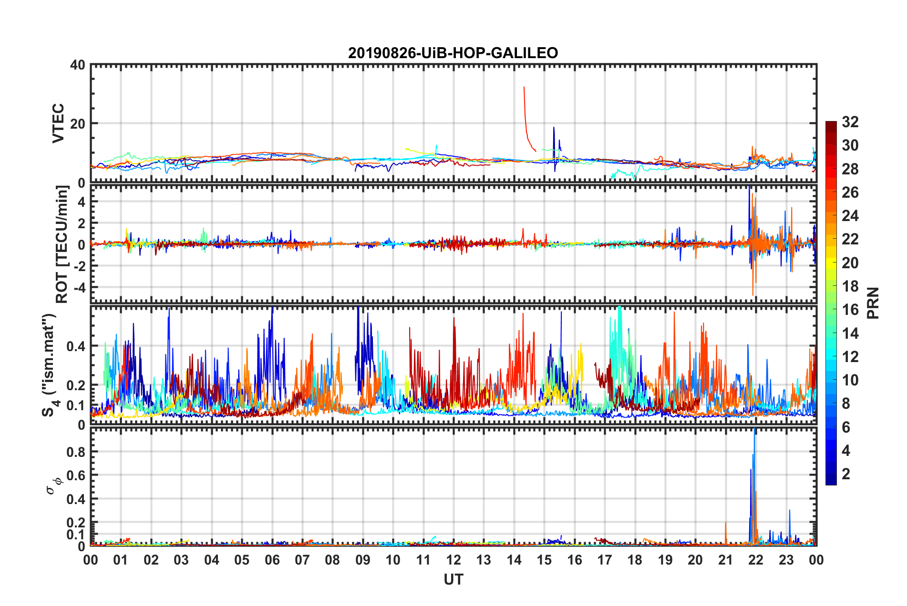Select UT axis tick label "15"
Screen dimensions: 907x606
pyautogui.click(x=544, y=560)
